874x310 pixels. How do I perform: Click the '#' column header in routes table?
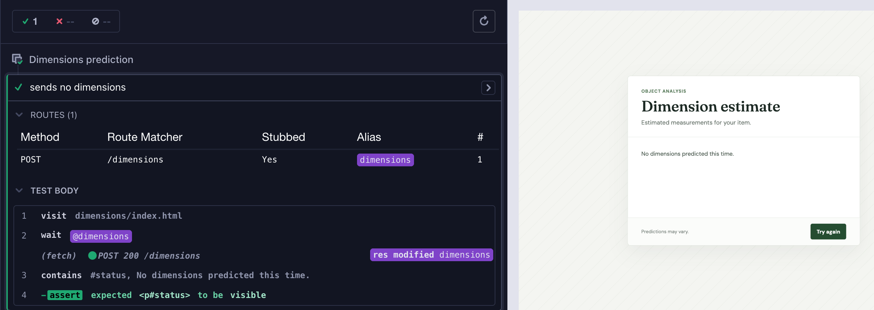480,137
